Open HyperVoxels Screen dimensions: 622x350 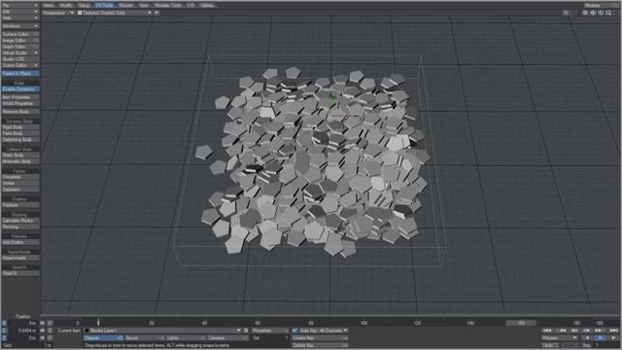(x=19, y=258)
